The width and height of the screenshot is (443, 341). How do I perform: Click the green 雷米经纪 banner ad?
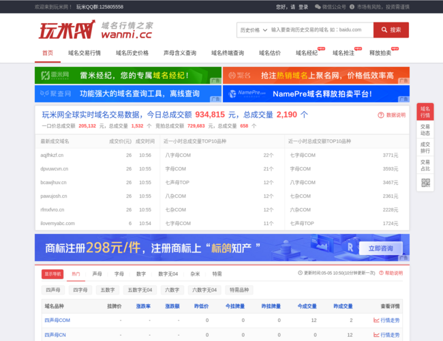point(128,75)
